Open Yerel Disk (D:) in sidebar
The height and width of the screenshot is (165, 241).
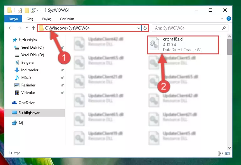(29, 55)
